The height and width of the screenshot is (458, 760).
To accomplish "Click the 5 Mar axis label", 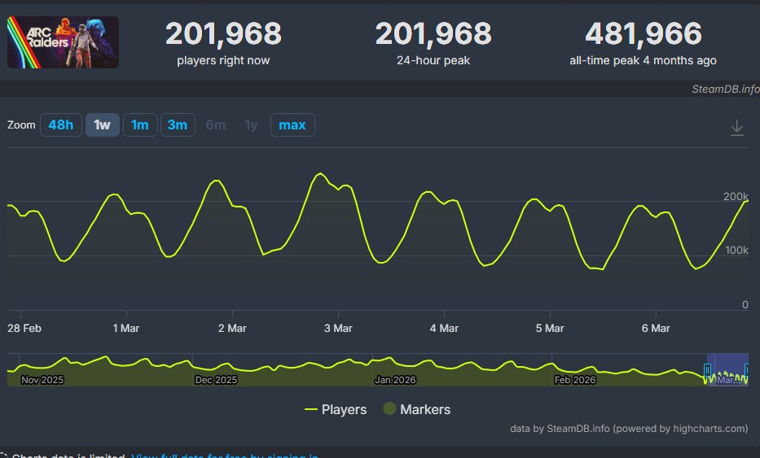I will (550, 329).
